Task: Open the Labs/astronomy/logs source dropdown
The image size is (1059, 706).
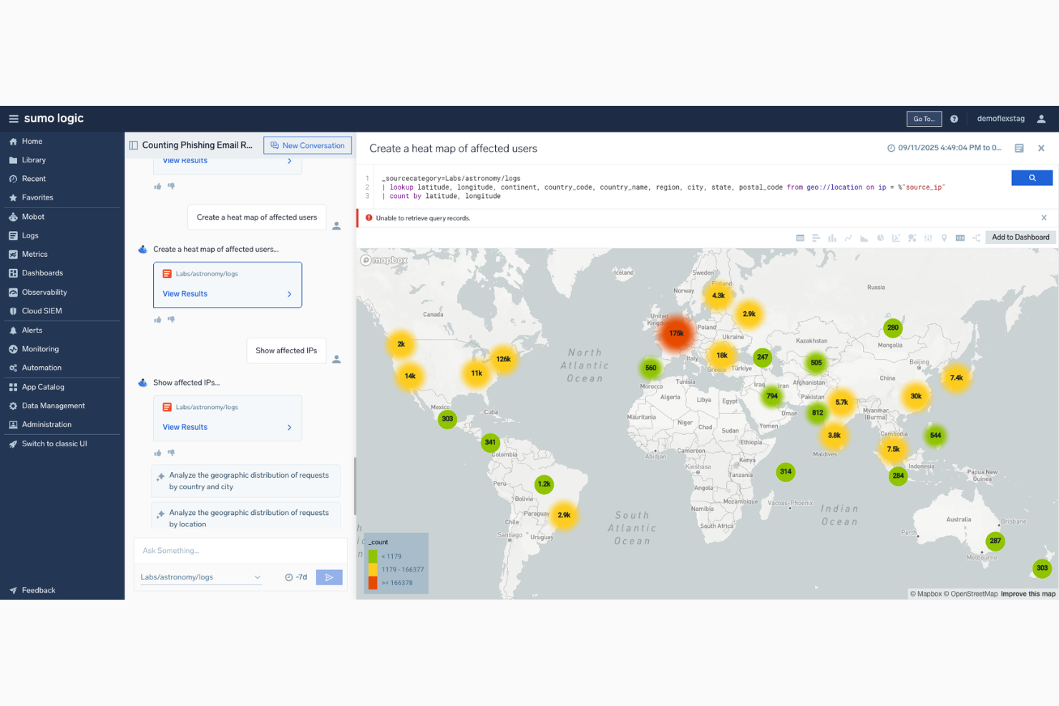Action: (199, 577)
